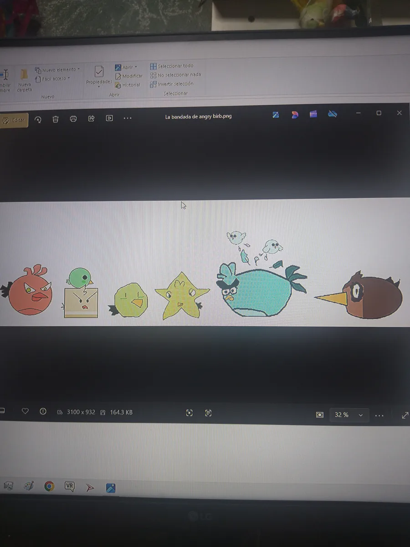Open the Photos app icon in taskbar

[111, 488]
